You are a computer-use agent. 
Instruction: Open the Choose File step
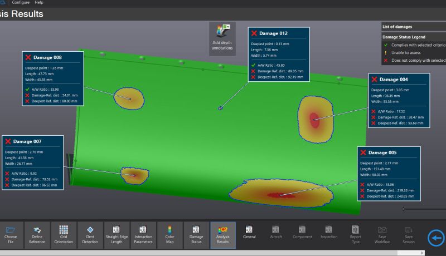pos(11,235)
